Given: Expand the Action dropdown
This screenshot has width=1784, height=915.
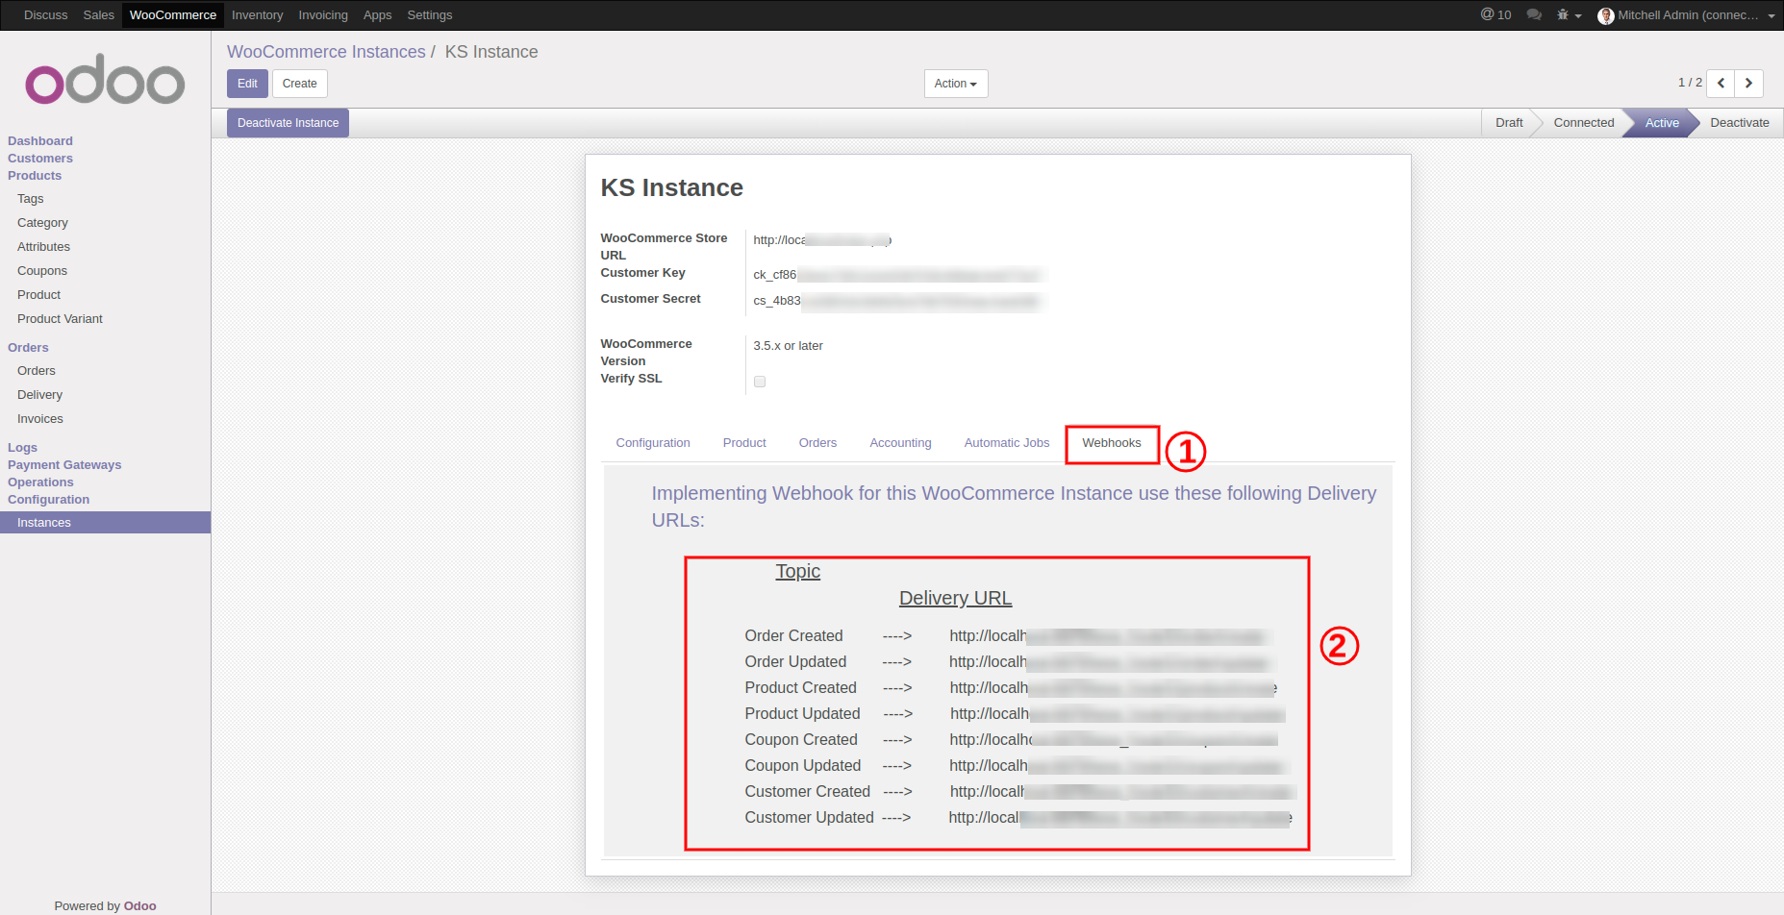Looking at the screenshot, I should pyautogui.click(x=955, y=84).
